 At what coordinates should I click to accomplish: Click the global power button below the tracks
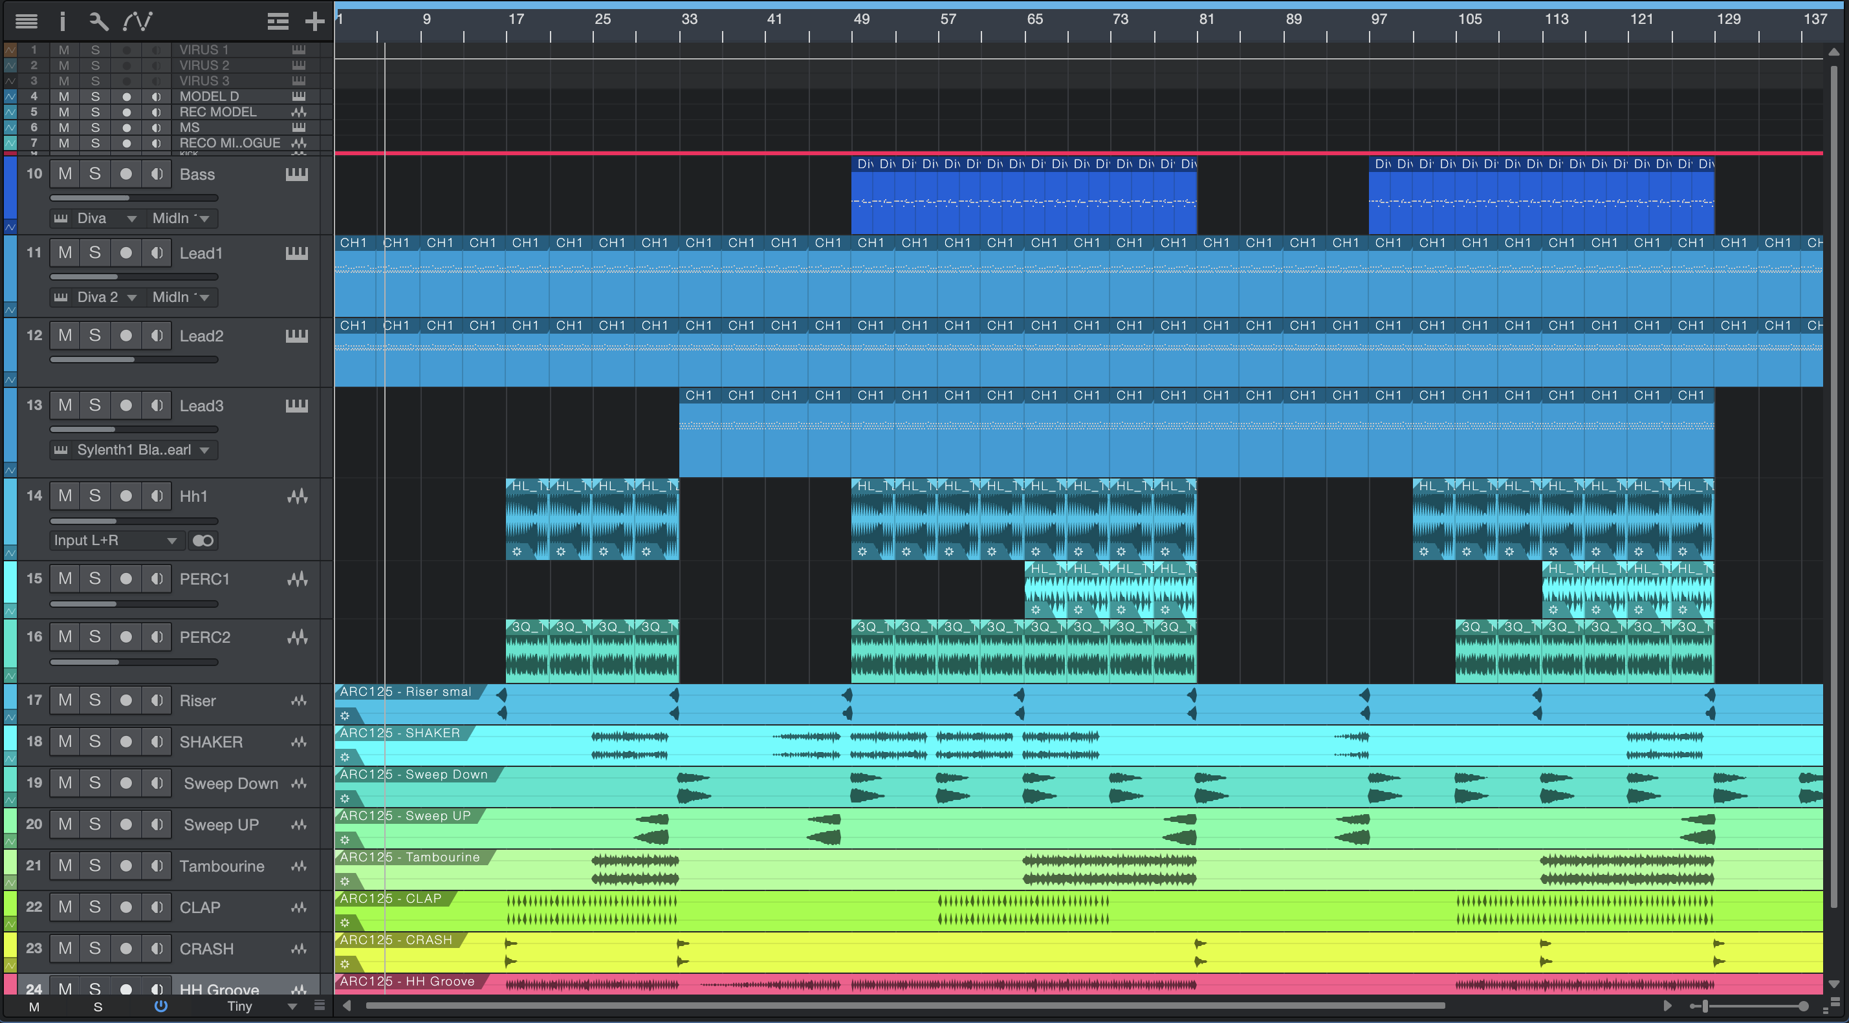click(x=161, y=1006)
